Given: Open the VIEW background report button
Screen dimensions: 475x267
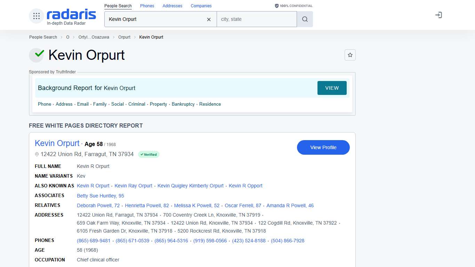Looking at the screenshot, I should [332, 88].
